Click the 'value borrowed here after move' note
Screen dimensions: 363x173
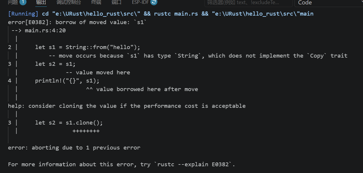[147, 89]
